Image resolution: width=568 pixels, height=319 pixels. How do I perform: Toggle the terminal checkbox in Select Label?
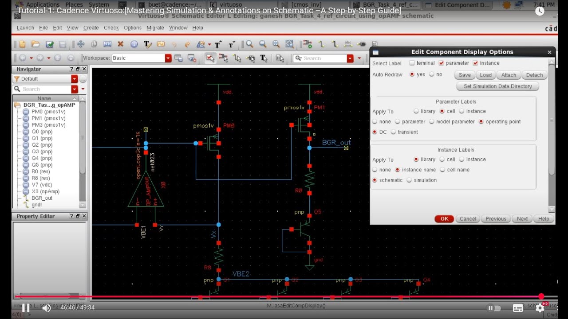tap(412, 63)
